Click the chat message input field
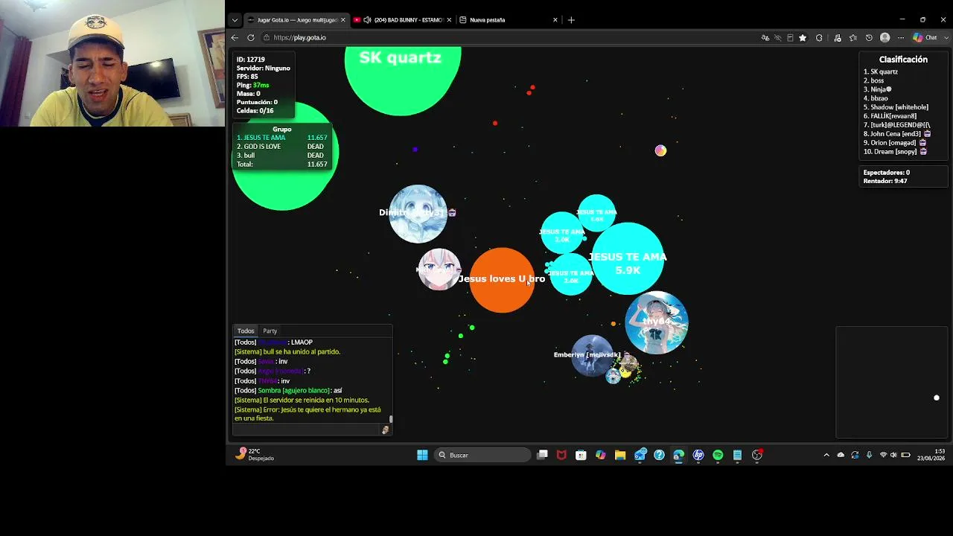This screenshot has width=953, height=536. click(x=307, y=430)
